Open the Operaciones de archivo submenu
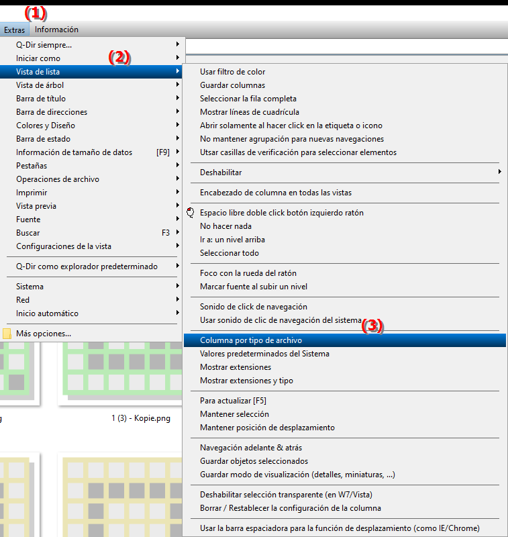The width and height of the screenshot is (508, 537). coord(91,179)
